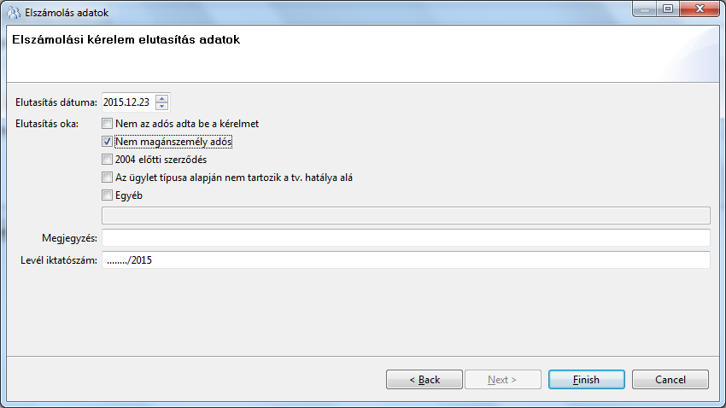Focus the Megjegyzés text field

pos(406,237)
